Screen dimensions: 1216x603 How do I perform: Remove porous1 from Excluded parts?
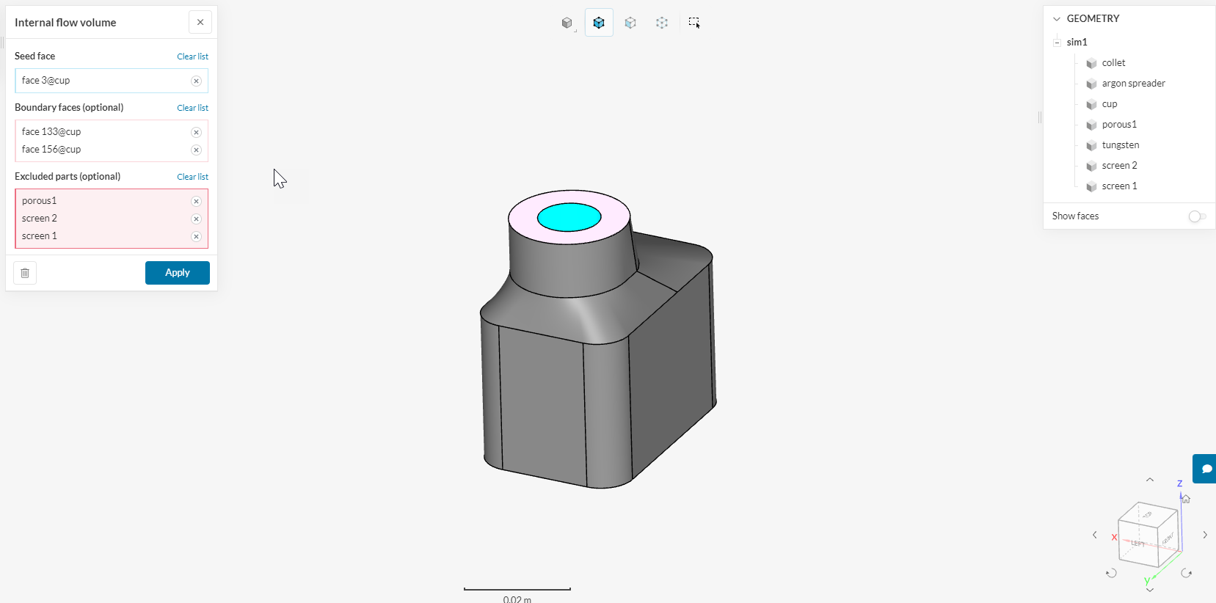point(196,201)
